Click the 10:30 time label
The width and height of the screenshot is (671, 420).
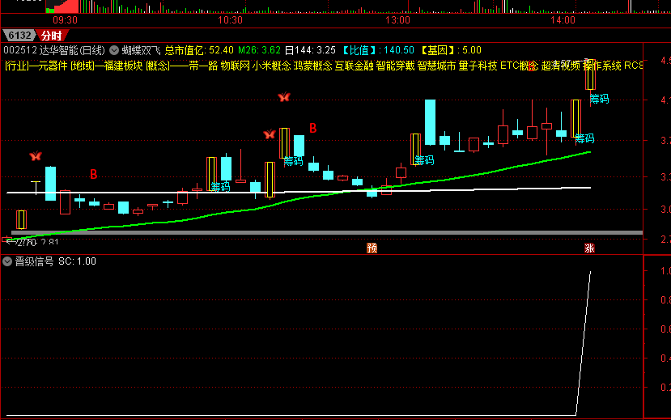[x=230, y=19]
